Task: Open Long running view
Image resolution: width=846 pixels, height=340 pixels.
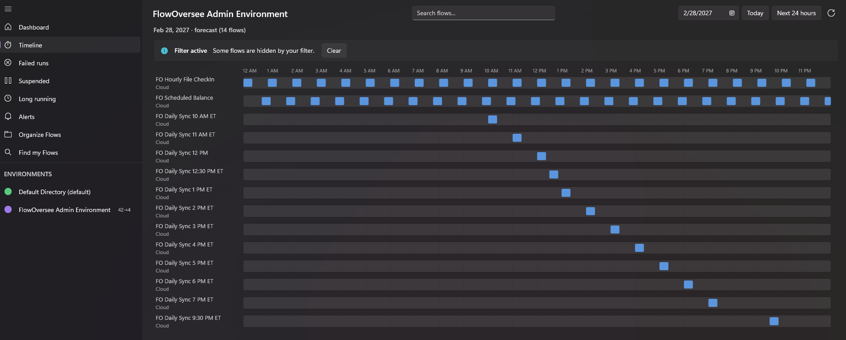Action: pyautogui.click(x=70, y=99)
